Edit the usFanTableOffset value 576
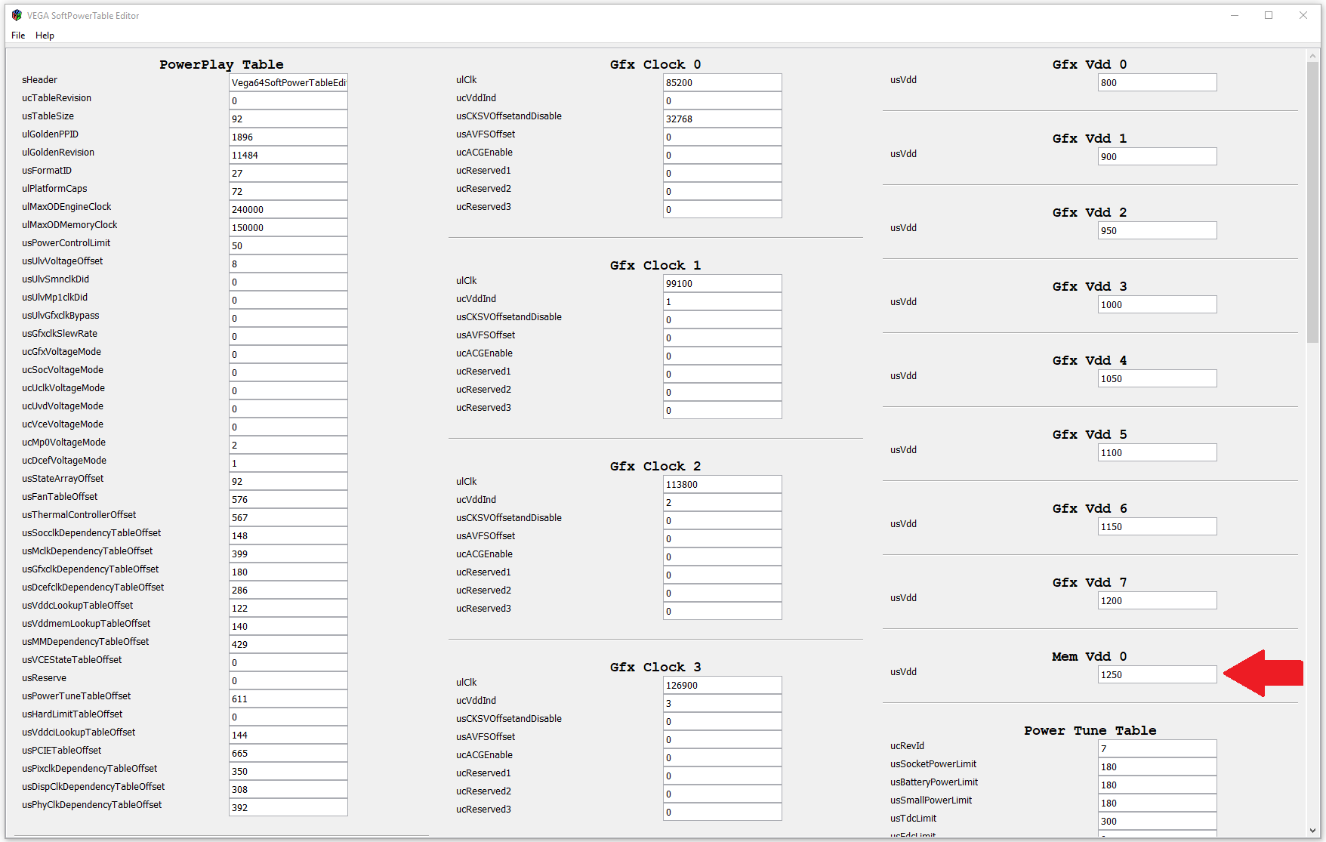This screenshot has height=842, width=1326. click(288, 499)
